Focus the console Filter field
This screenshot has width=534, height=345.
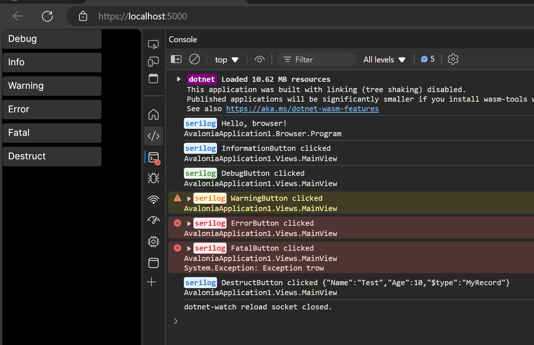coord(316,59)
